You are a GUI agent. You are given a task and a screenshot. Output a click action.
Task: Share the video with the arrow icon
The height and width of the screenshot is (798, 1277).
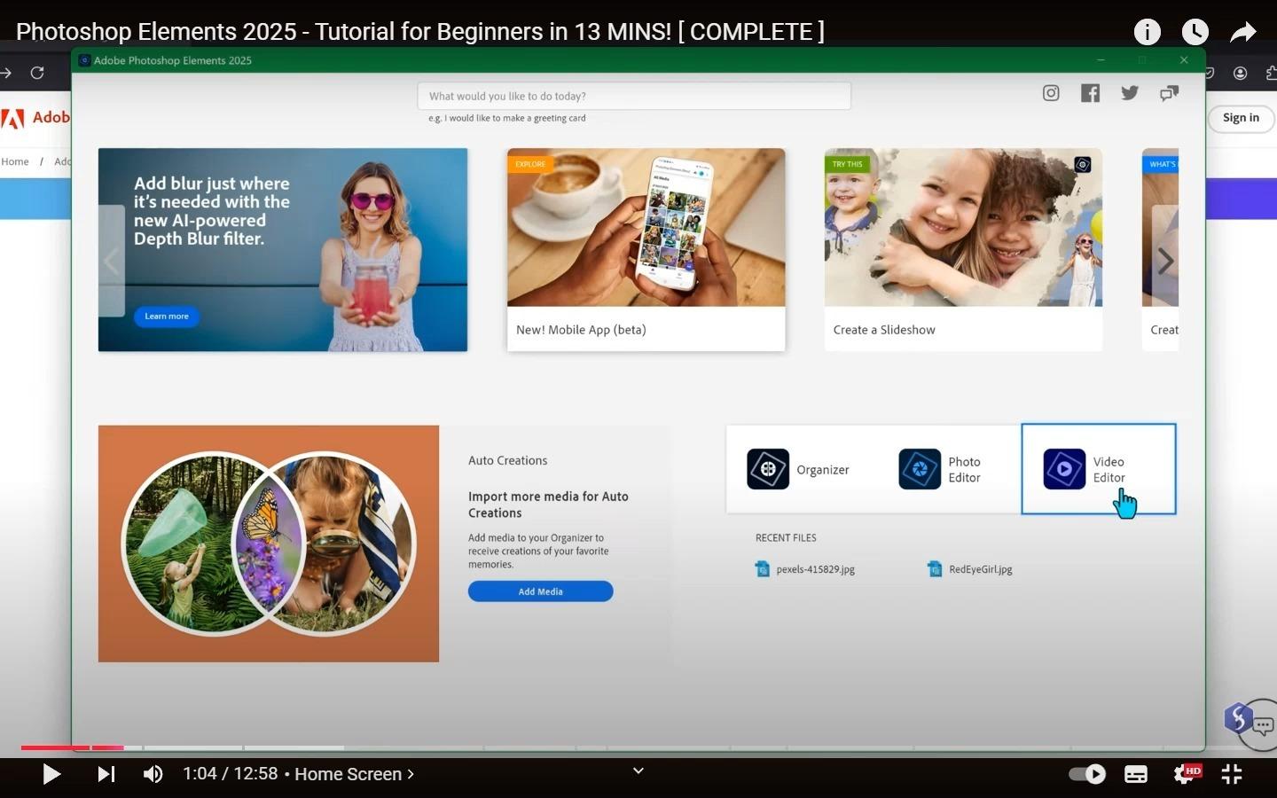point(1243,32)
